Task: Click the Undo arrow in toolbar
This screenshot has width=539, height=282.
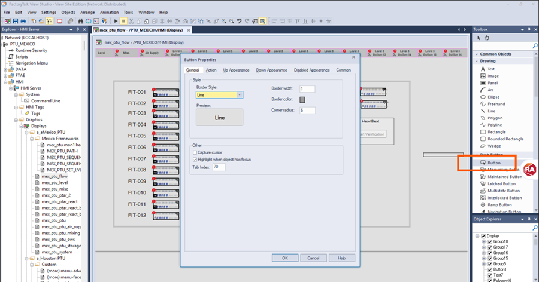Action: pyautogui.click(x=239, y=21)
